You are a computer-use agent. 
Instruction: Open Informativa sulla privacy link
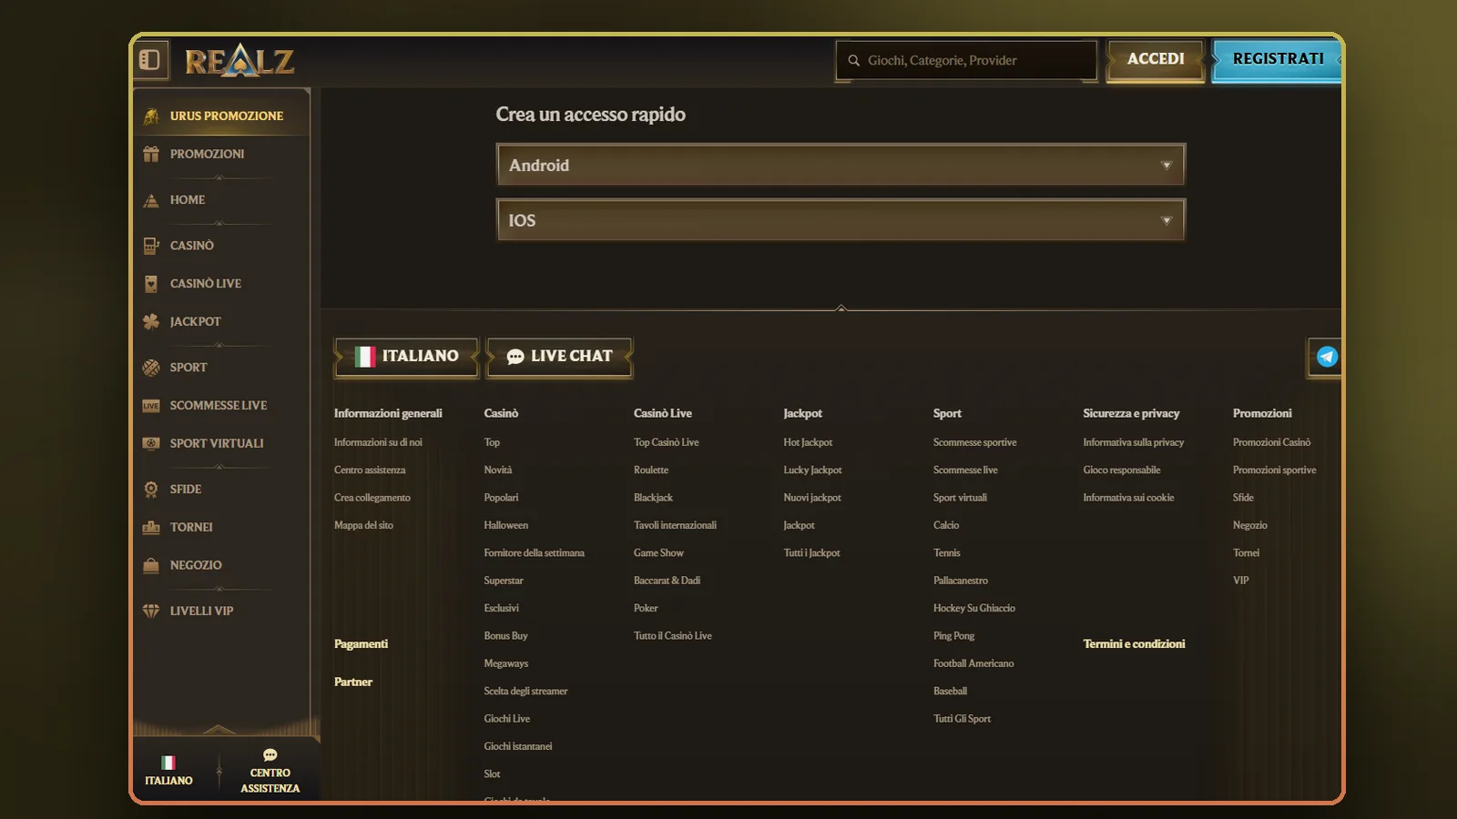(x=1134, y=442)
